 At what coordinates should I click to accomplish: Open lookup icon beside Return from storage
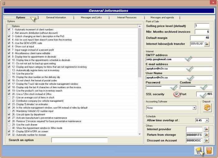tap(206, 135)
